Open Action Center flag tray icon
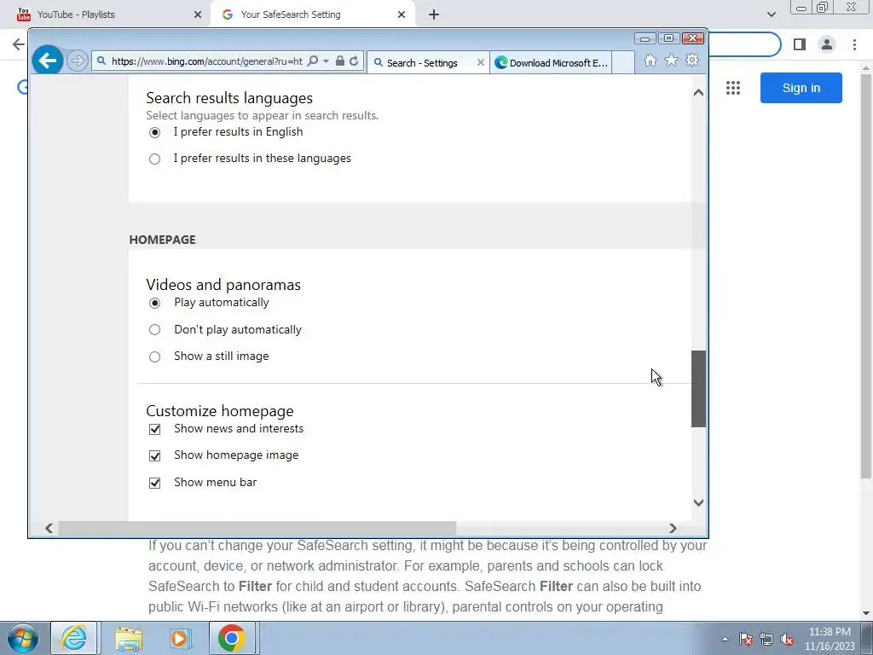 click(746, 639)
